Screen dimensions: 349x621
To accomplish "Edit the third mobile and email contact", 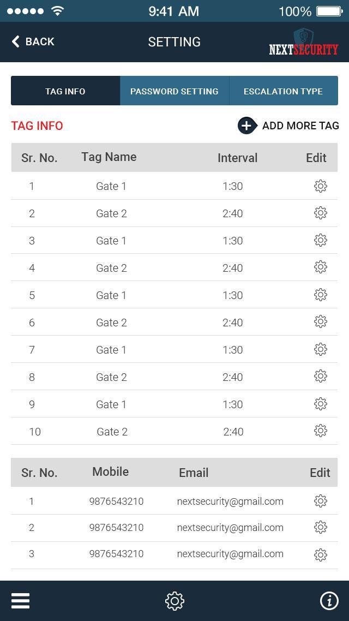I will [321, 554].
